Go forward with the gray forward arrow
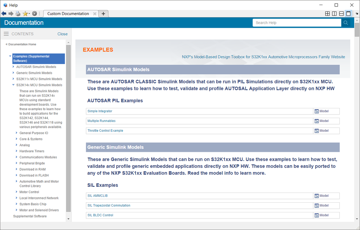 click(x=11, y=14)
